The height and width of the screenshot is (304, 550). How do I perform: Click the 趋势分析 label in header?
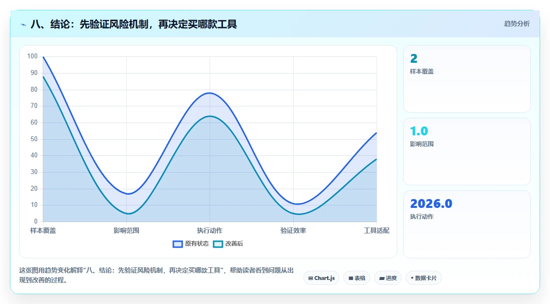pyautogui.click(x=517, y=24)
